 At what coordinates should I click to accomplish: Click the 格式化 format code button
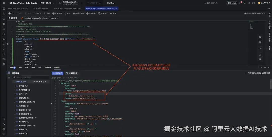[x=38, y=13]
